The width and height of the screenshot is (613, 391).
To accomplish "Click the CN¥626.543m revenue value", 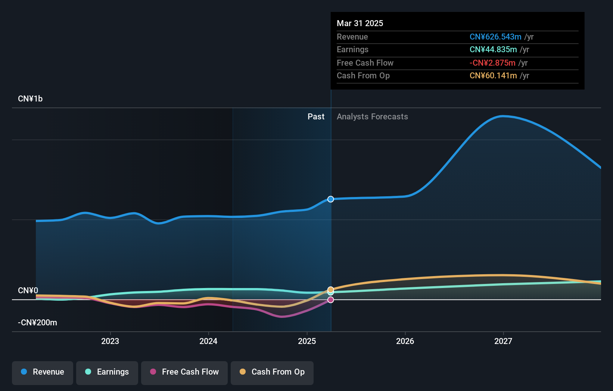I will pyautogui.click(x=495, y=37).
